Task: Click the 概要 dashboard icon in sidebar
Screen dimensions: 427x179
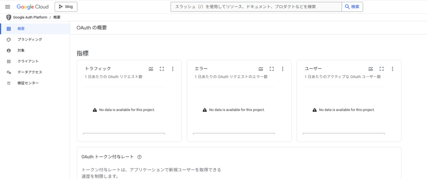Action: pyautogui.click(x=9, y=29)
